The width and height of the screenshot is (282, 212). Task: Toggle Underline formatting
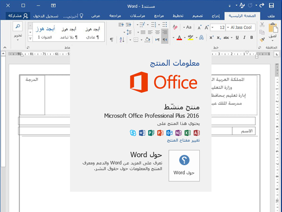236,38
